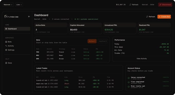Click Refresh in the top bar
The width and height of the screenshot is (175, 95).
pyautogui.click(x=134, y=5)
